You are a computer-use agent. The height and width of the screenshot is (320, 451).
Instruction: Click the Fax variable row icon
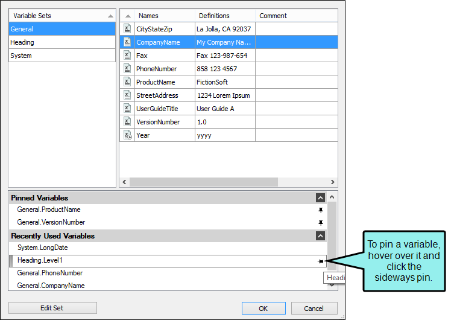point(127,56)
